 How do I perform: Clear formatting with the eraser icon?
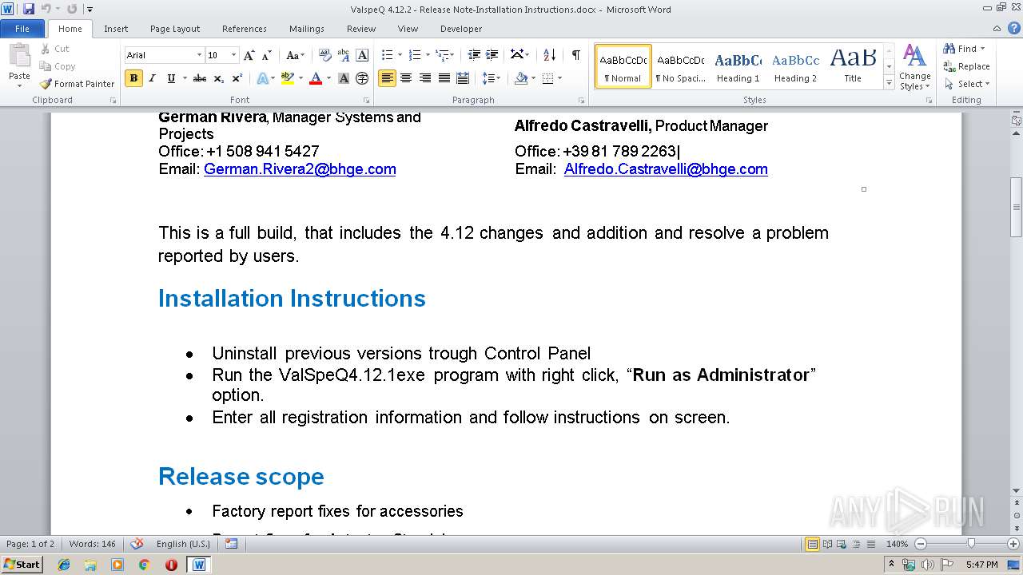click(324, 55)
